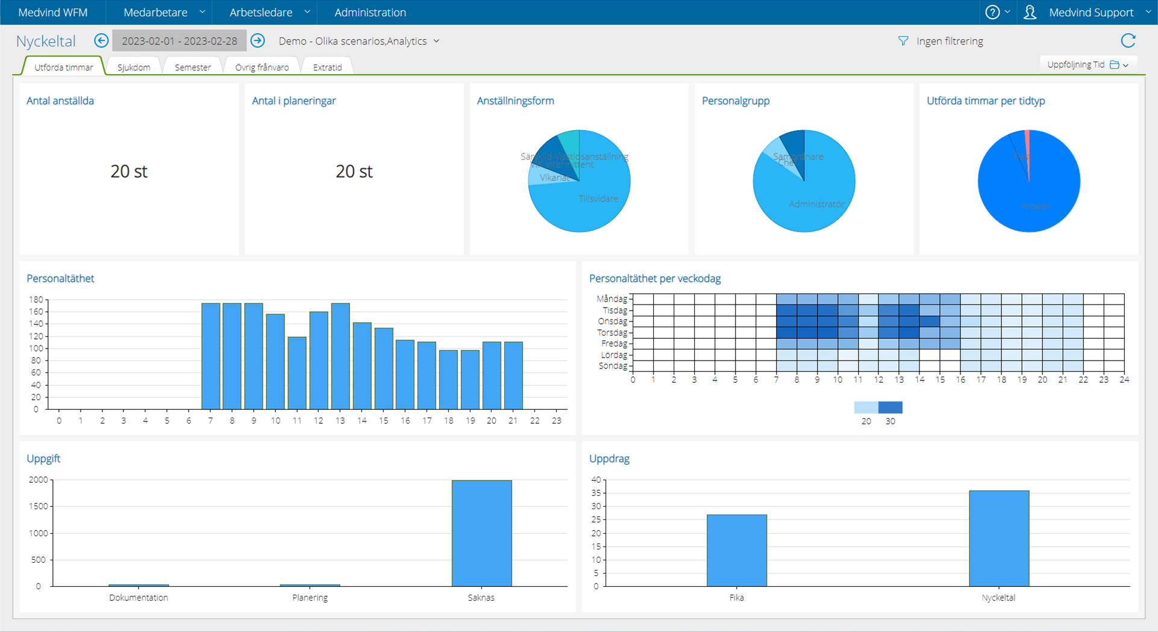Click the date range field 2023-02-01 - 2023-02-28
1158x632 pixels.
click(x=180, y=41)
